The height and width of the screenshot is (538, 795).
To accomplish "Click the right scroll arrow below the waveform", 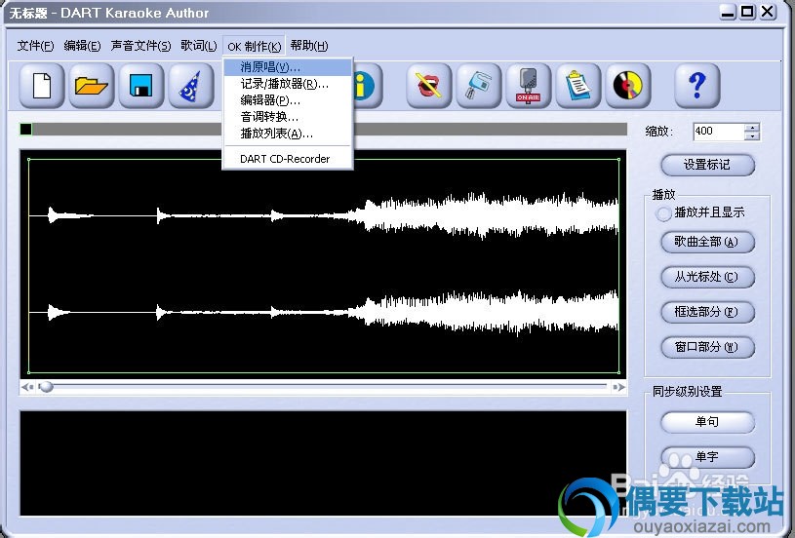I will pos(618,387).
